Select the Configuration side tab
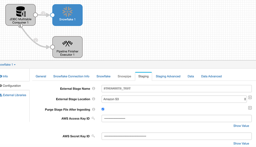The image size is (256, 147). point(10,86)
